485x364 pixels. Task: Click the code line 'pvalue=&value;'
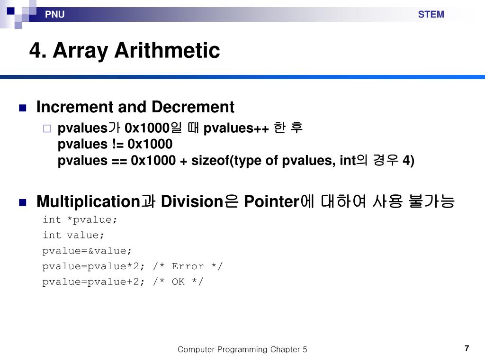click(x=87, y=251)
